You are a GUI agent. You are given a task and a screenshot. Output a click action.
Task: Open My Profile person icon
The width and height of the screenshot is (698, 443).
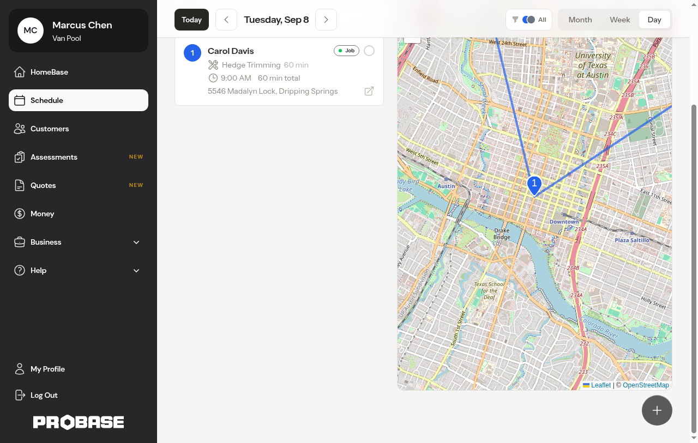(20, 369)
